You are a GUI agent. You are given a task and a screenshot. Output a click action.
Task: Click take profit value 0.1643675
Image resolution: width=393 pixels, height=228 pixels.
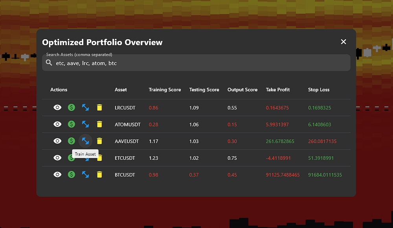pos(277,108)
